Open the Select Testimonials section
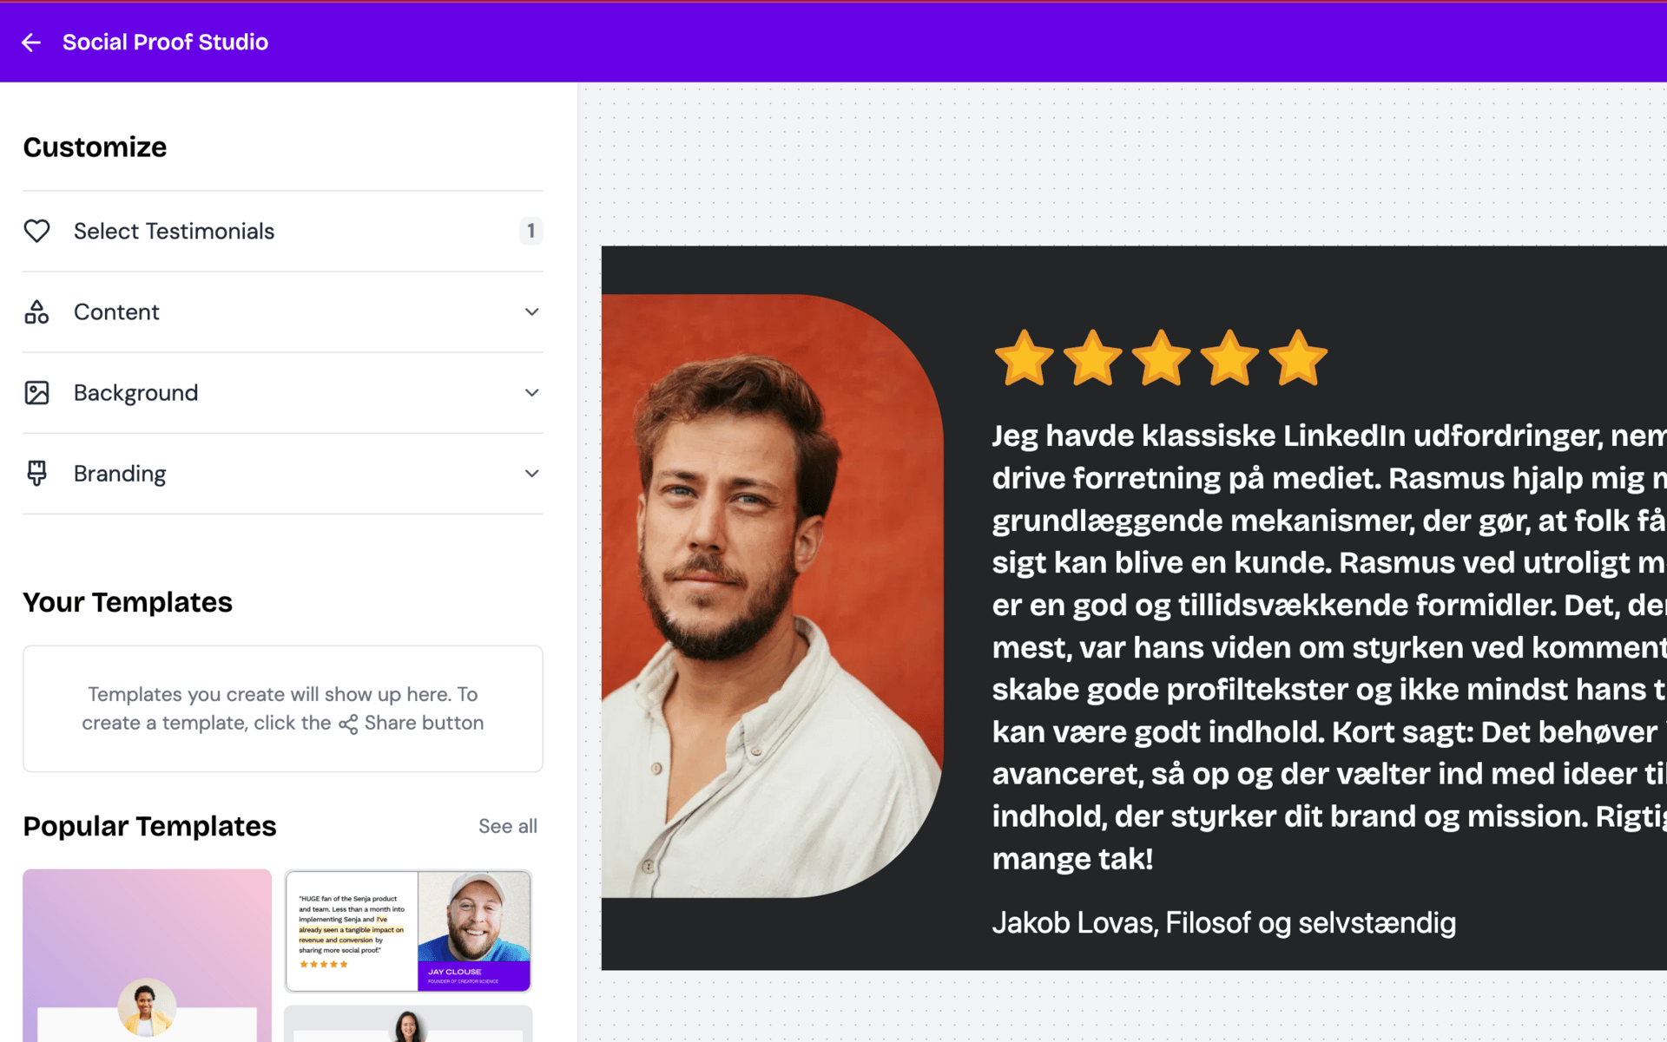Image resolution: width=1667 pixels, height=1042 pixels. tap(283, 231)
